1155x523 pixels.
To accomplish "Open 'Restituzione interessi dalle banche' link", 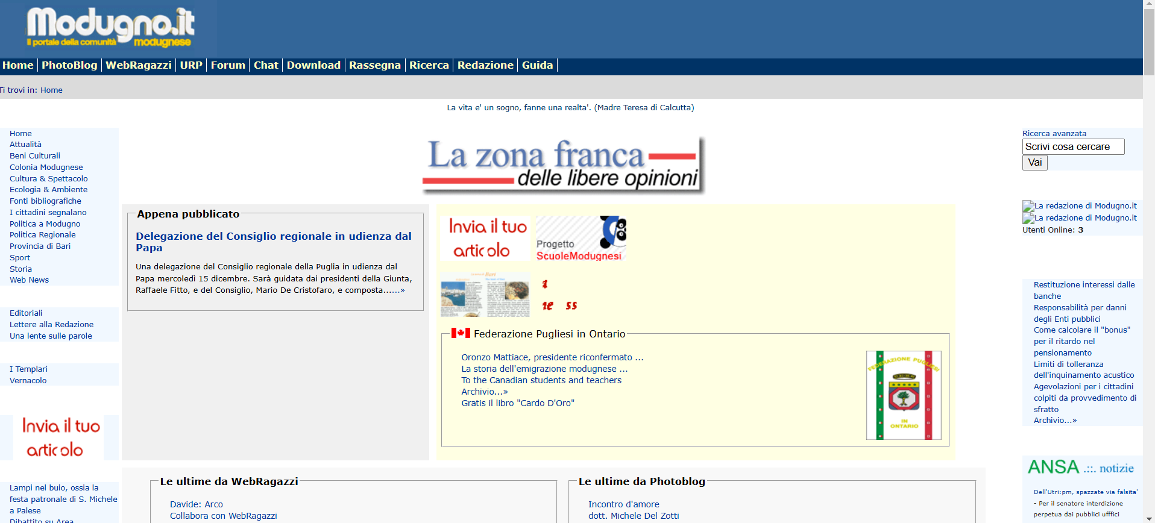I will pyautogui.click(x=1084, y=290).
